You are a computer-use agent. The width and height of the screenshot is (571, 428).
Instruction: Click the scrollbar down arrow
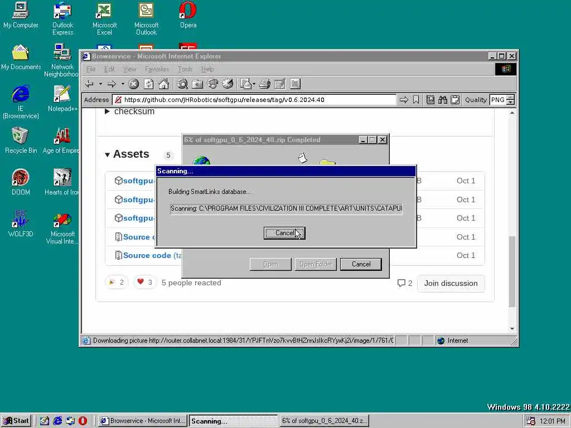click(x=512, y=329)
